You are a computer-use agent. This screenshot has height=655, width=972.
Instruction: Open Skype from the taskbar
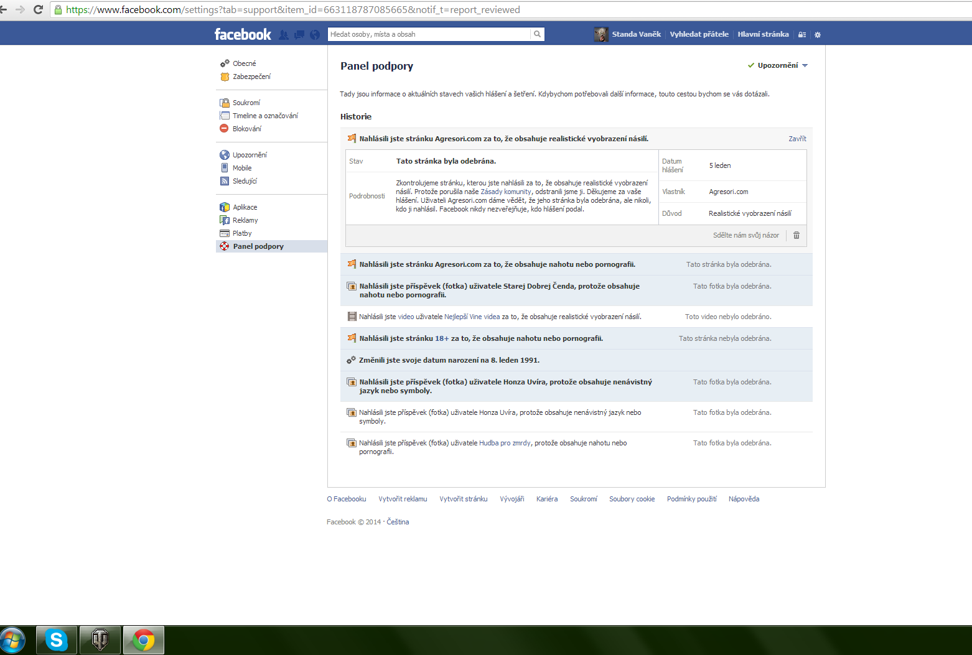[x=57, y=640]
